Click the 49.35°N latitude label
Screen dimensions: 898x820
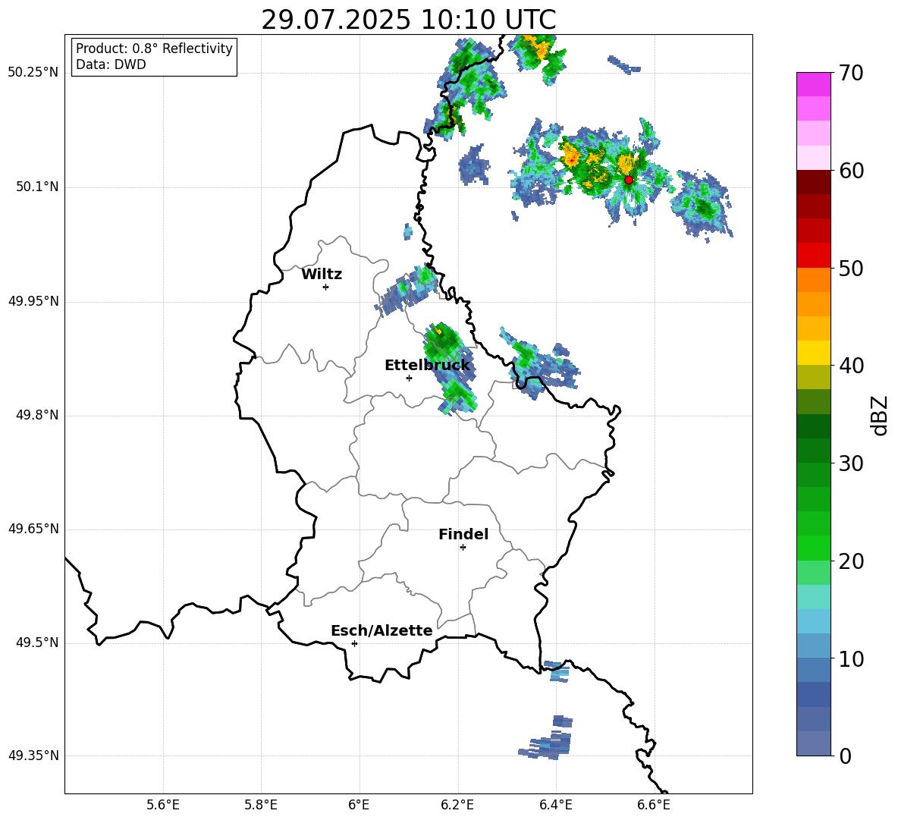coord(33,756)
